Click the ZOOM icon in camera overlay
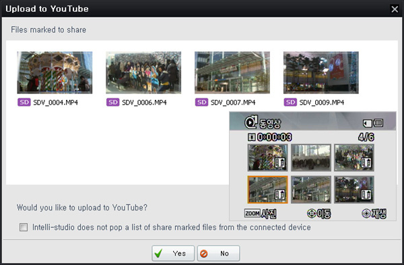Viewport: 404px width, 265px height. 252,213
